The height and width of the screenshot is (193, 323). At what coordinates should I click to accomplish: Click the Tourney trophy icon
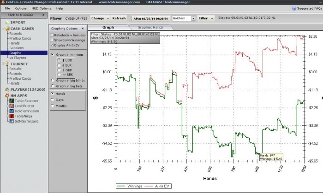pos(7,64)
